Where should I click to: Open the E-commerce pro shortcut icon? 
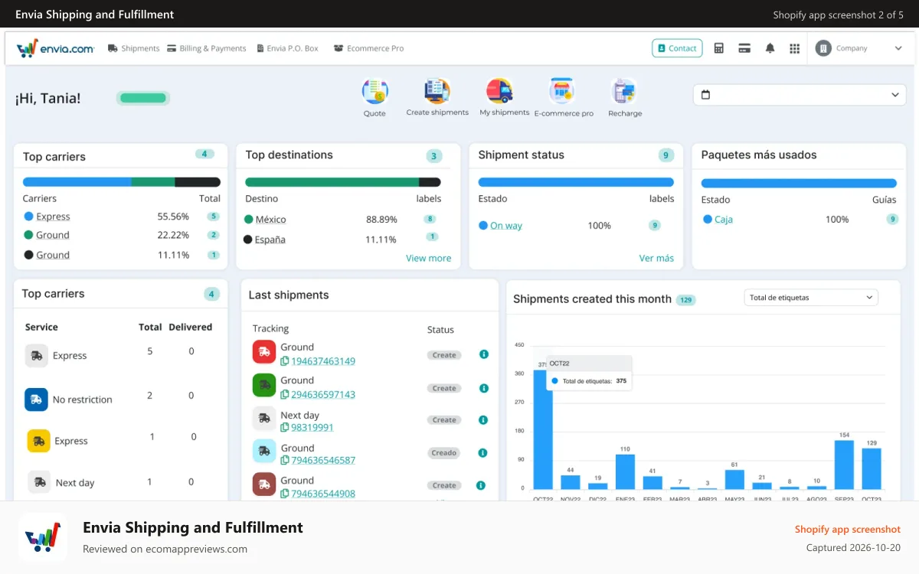coord(562,92)
